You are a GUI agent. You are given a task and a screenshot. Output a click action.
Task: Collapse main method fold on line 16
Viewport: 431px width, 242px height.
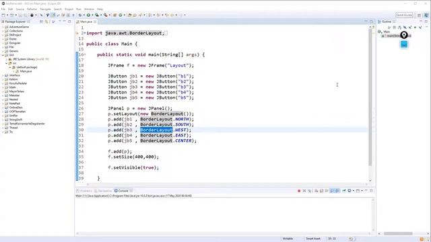tap(85, 54)
